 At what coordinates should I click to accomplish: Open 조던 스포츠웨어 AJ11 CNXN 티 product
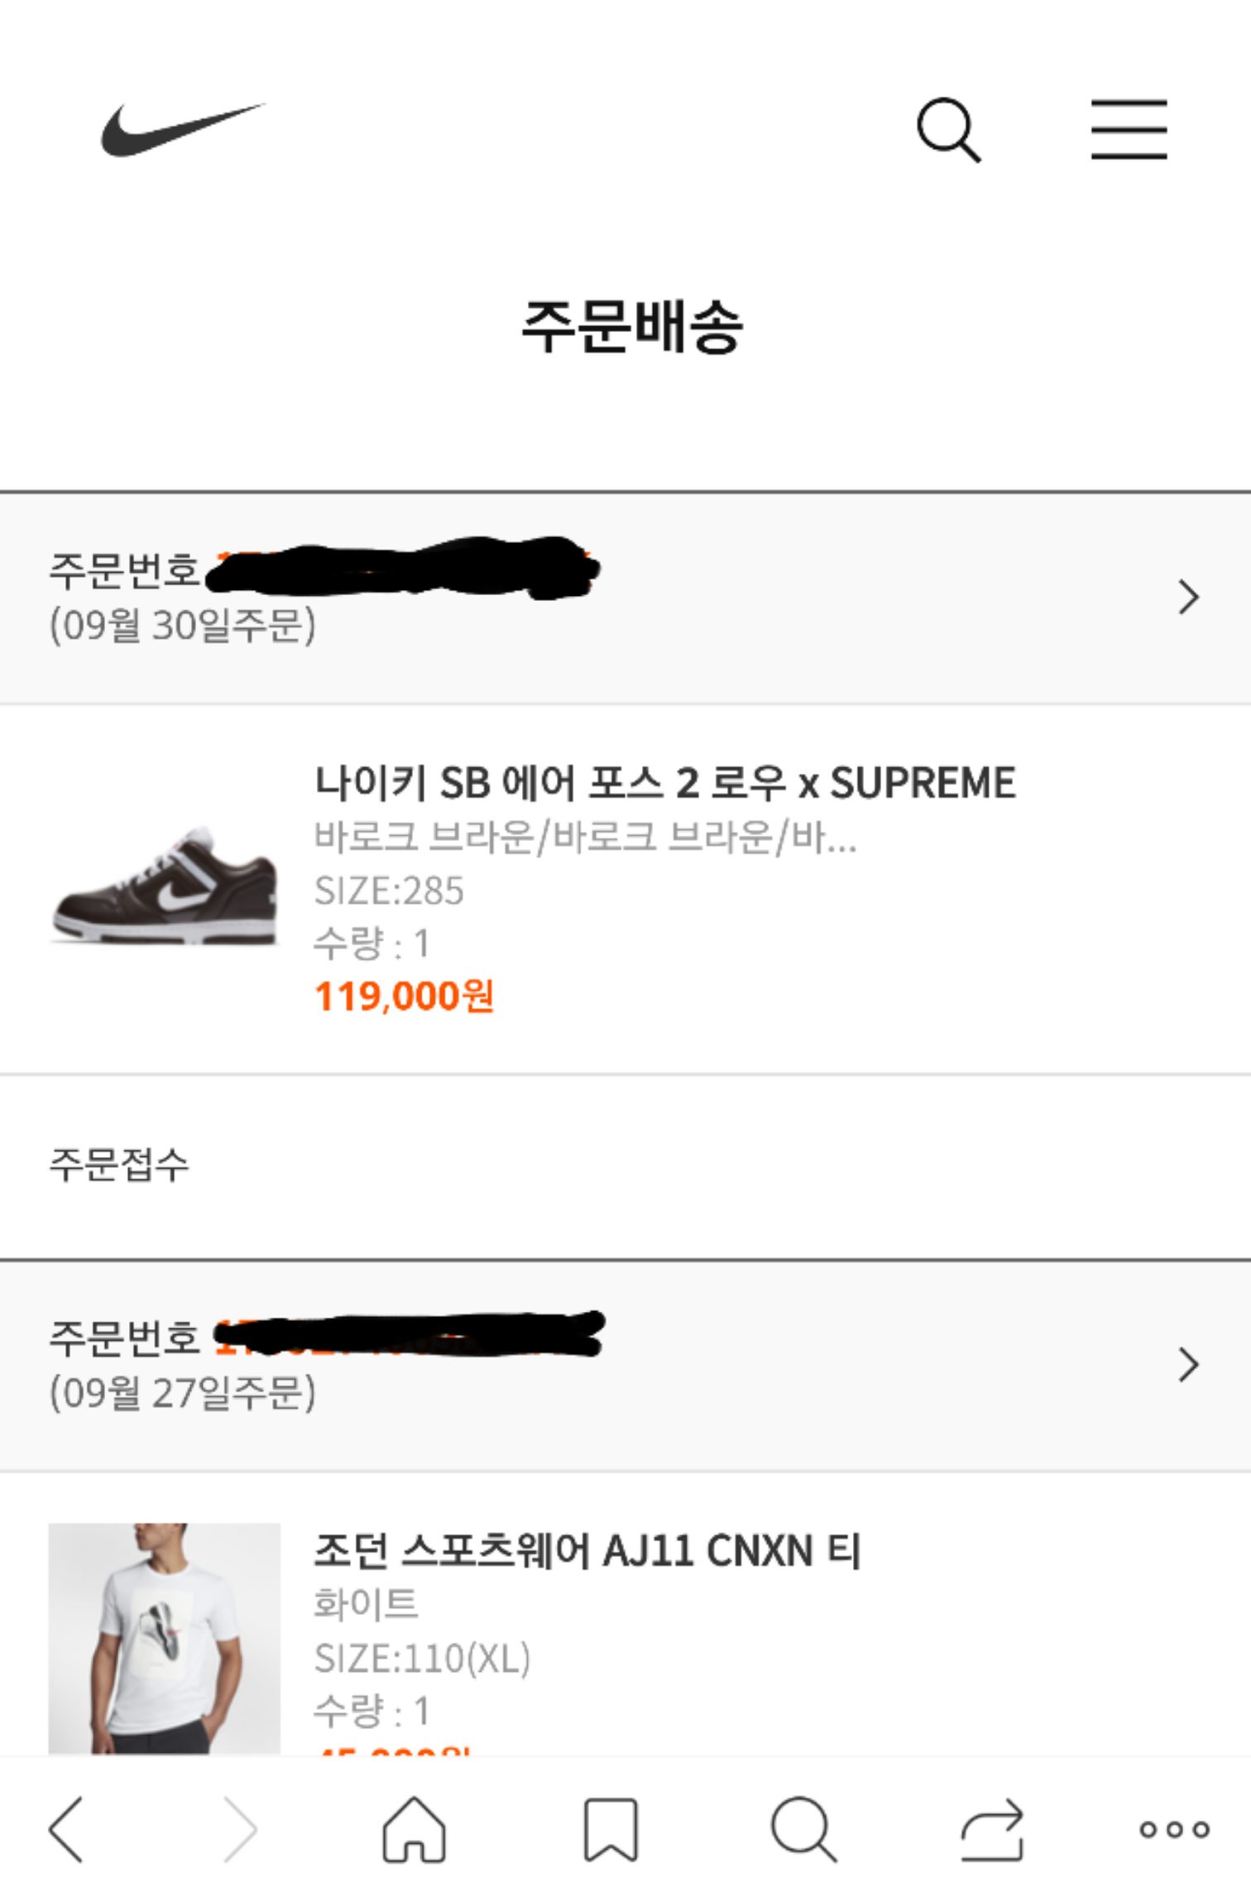pos(587,1551)
